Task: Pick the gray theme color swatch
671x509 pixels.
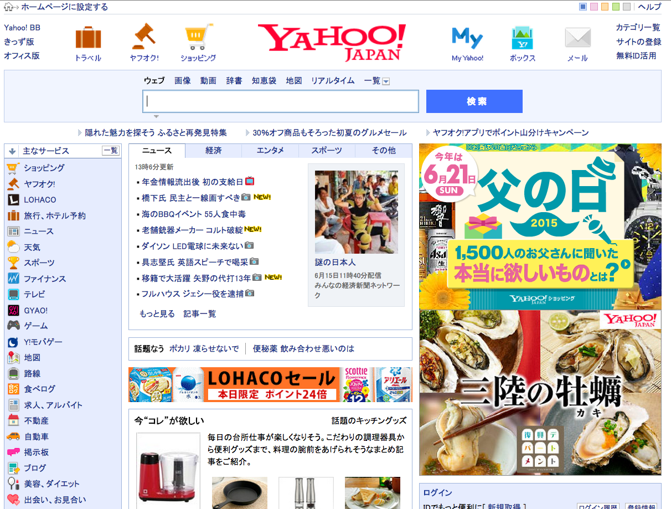Action: [627, 7]
